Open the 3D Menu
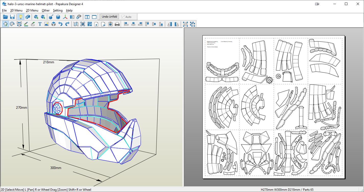 point(16,10)
